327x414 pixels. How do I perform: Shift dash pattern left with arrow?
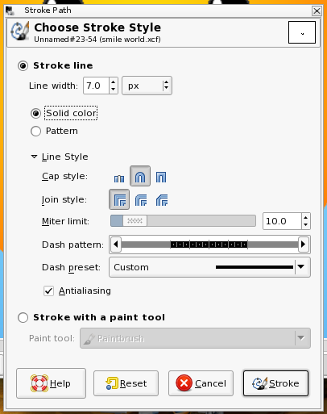tap(116, 245)
